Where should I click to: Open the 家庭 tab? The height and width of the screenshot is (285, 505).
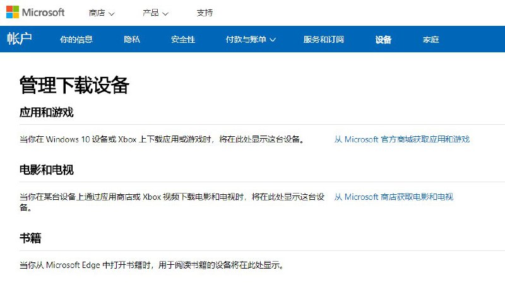431,39
